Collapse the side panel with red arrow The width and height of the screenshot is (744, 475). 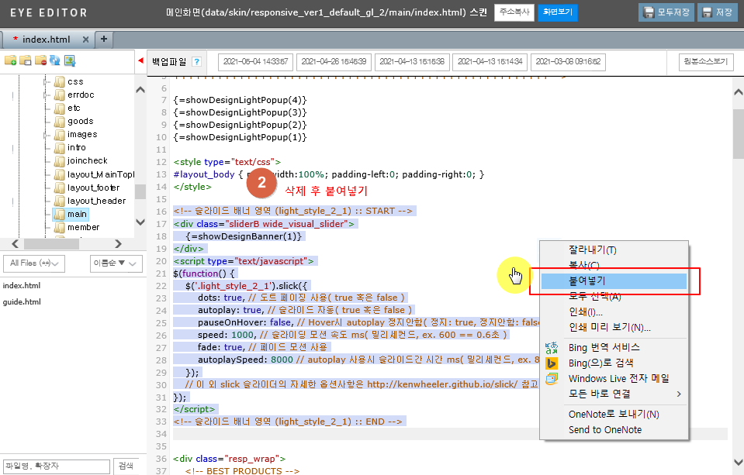(140, 60)
